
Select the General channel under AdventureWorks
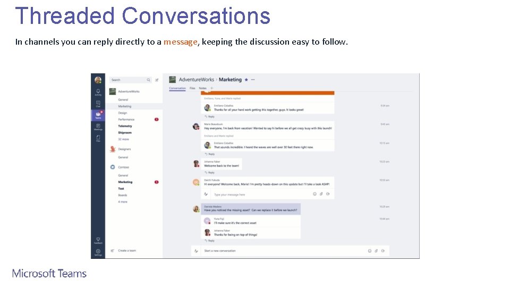pyautogui.click(x=123, y=99)
